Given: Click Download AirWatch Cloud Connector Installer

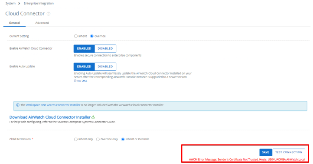Looking at the screenshot, I should [50, 117].
